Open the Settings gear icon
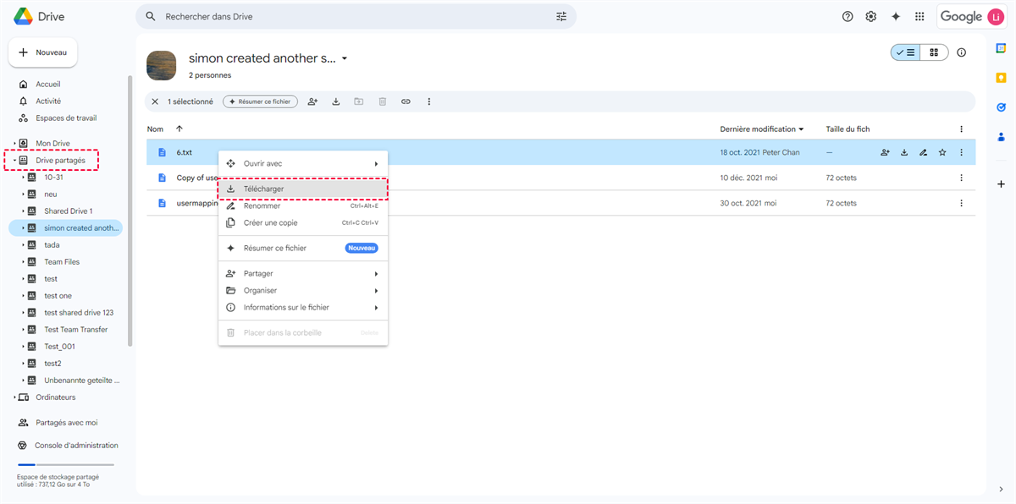The width and height of the screenshot is (1016, 504). (x=870, y=17)
